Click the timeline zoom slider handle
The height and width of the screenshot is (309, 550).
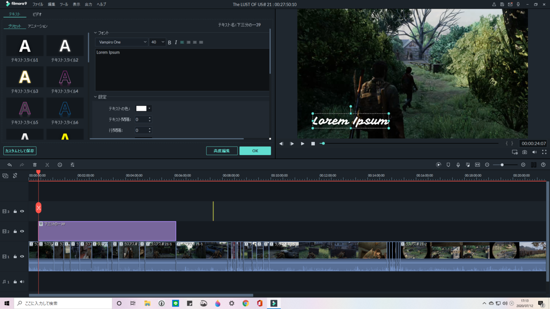(502, 165)
